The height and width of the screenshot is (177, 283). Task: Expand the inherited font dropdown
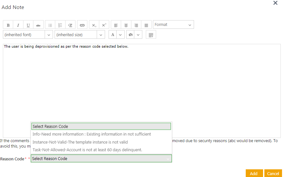[49, 35]
